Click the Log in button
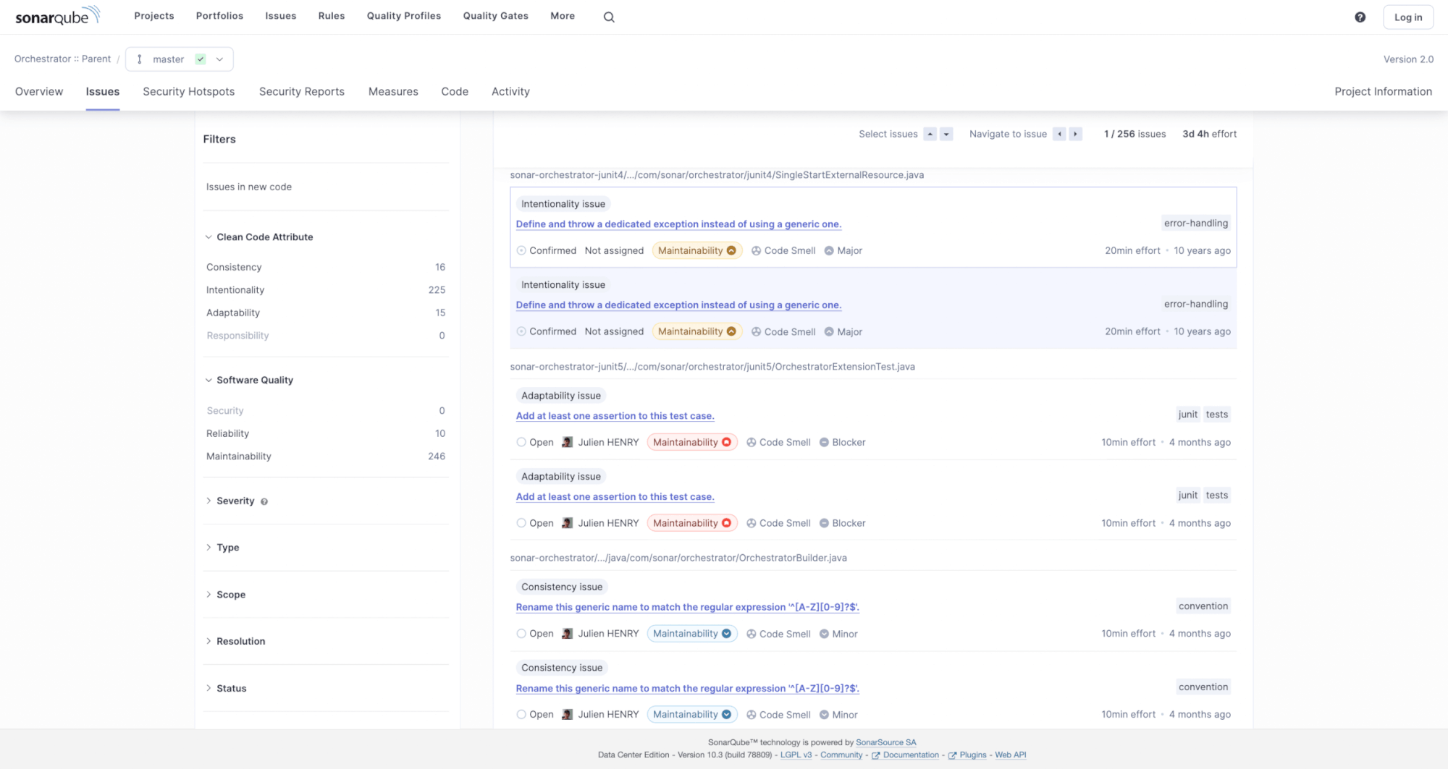Image resolution: width=1448 pixels, height=769 pixels. click(1408, 17)
